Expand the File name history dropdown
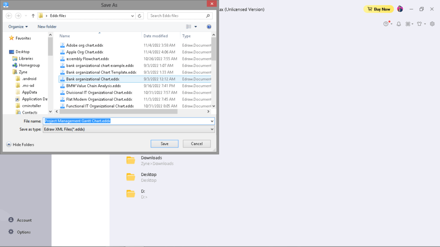 click(212, 121)
